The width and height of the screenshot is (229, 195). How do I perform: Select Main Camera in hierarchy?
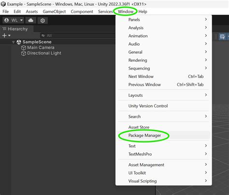(x=41, y=48)
